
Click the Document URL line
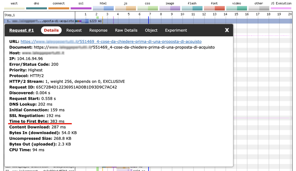(112, 47)
